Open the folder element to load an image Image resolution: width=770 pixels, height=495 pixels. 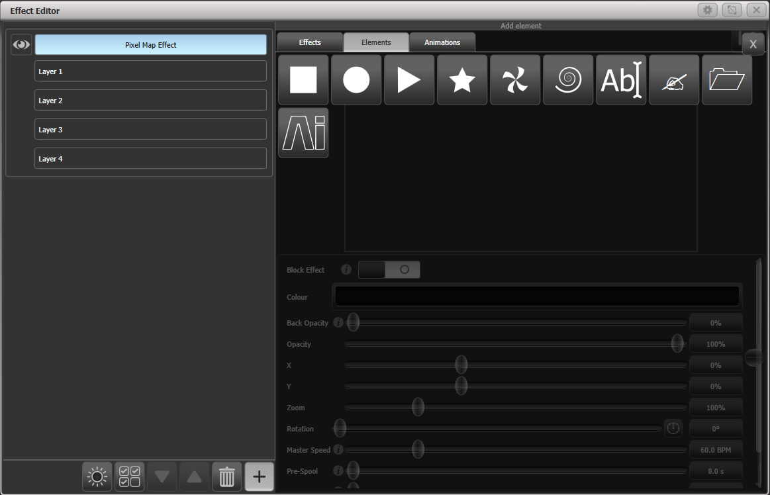click(x=726, y=79)
